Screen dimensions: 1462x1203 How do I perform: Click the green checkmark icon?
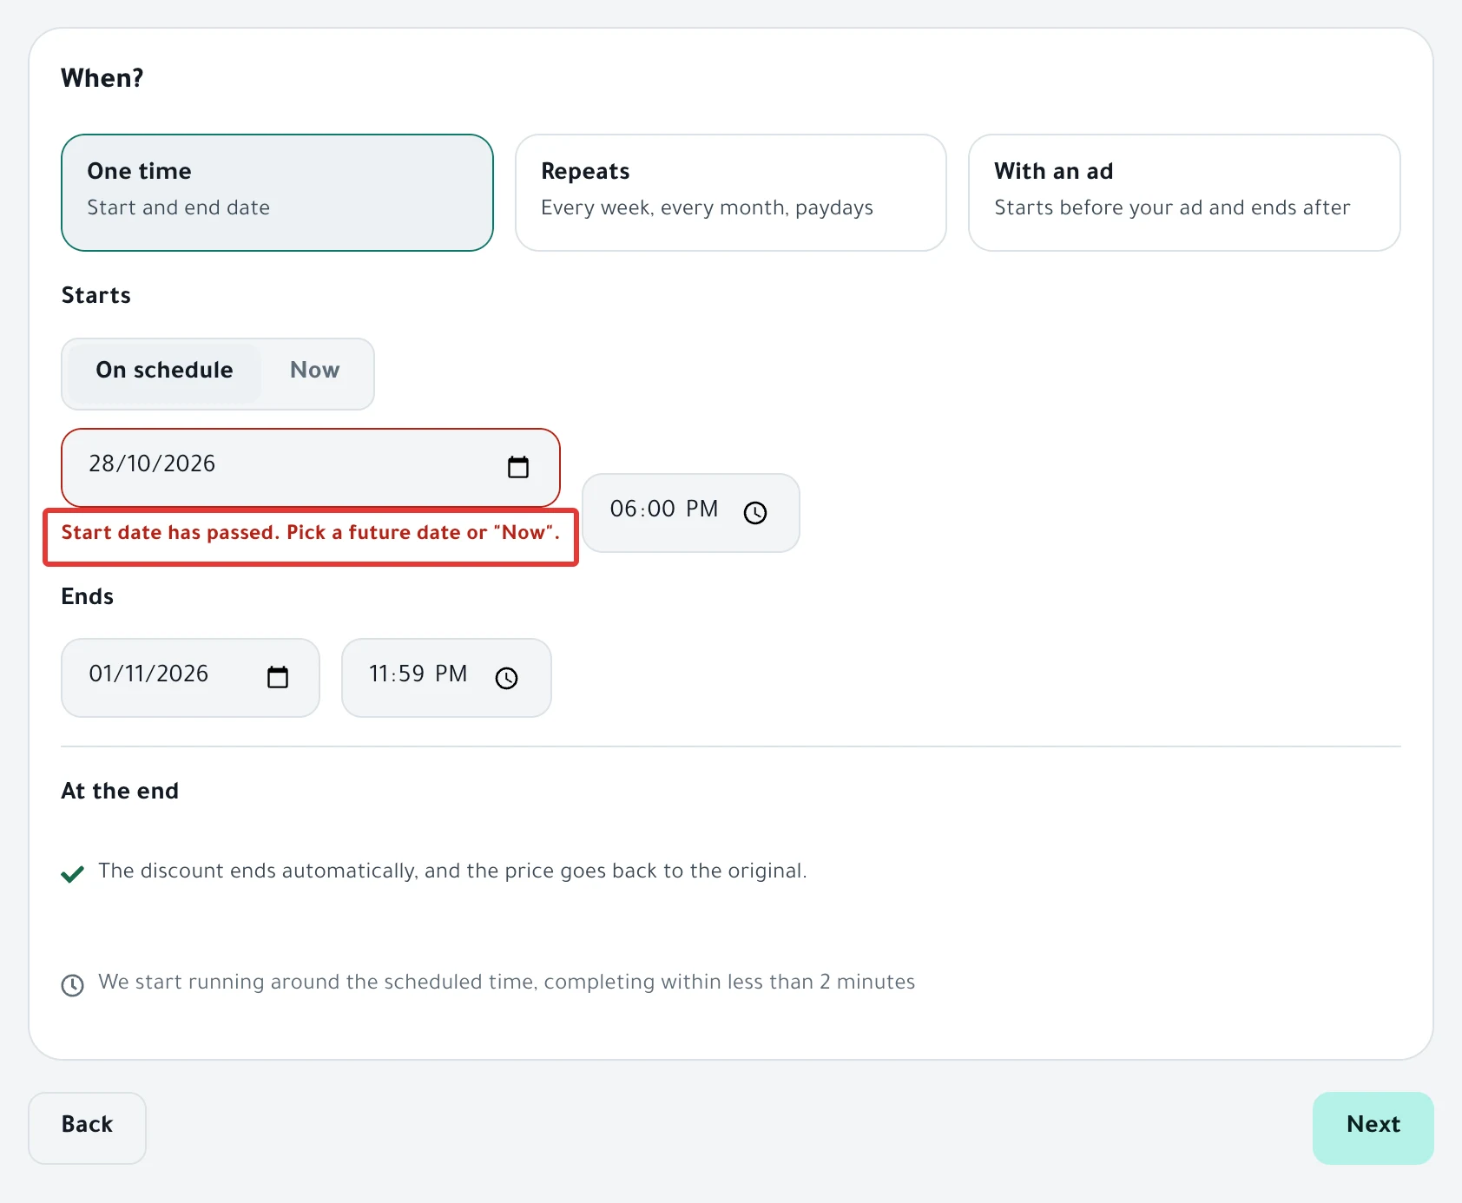click(73, 873)
